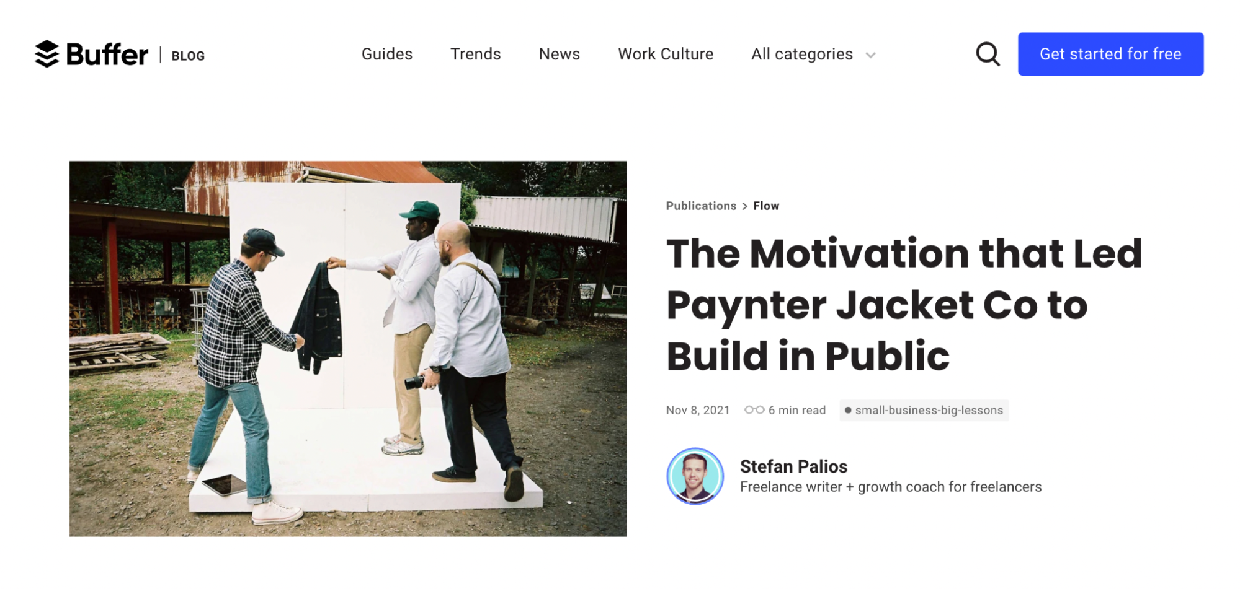Follow the Flow breadcrumb link
The width and height of the screenshot is (1240, 589).
pos(766,206)
